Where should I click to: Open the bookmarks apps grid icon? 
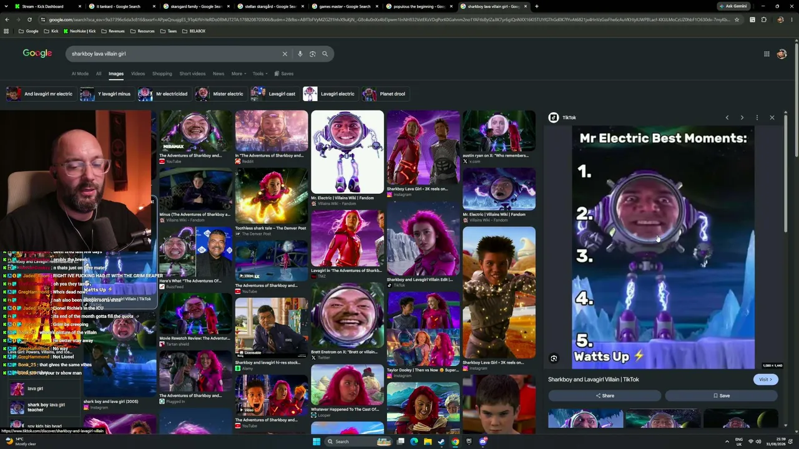[6, 31]
